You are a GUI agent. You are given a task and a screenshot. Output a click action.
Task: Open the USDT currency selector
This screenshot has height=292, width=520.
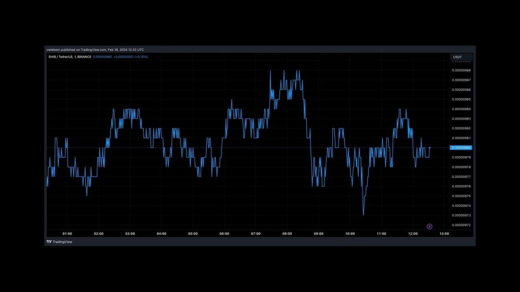click(461, 57)
